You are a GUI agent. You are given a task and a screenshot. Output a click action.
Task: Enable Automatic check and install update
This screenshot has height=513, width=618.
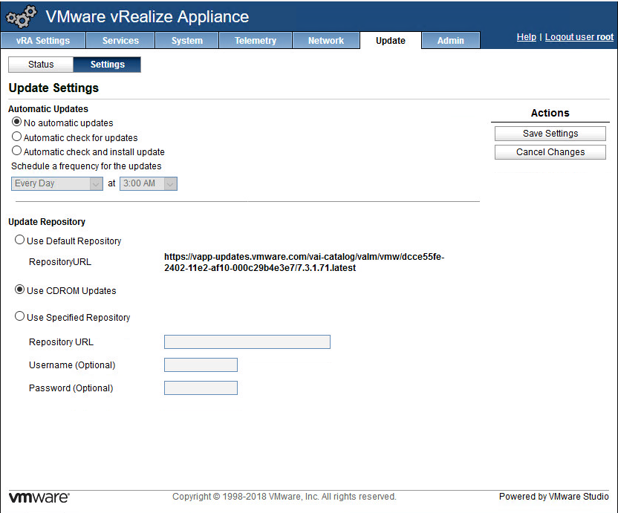point(17,151)
